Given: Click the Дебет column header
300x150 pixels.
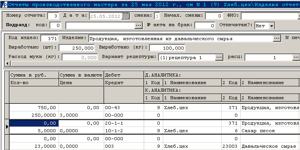Looking at the screenshot, I should [x=124, y=75].
